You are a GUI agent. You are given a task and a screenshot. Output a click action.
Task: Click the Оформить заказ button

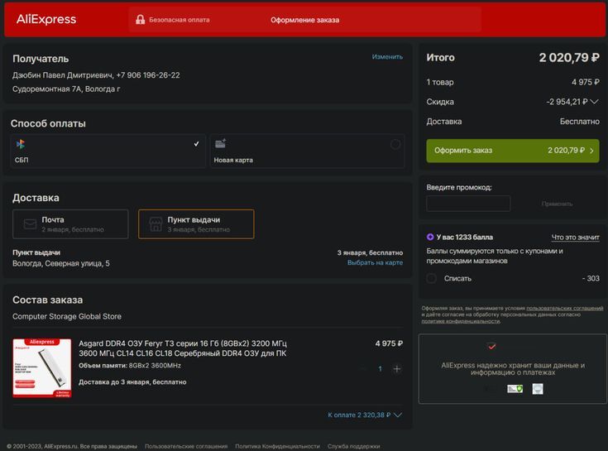tap(513, 151)
